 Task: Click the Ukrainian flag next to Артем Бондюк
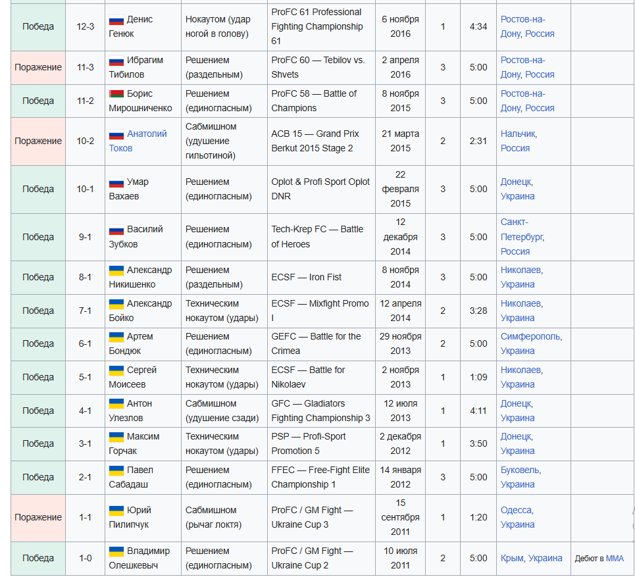tap(116, 337)
